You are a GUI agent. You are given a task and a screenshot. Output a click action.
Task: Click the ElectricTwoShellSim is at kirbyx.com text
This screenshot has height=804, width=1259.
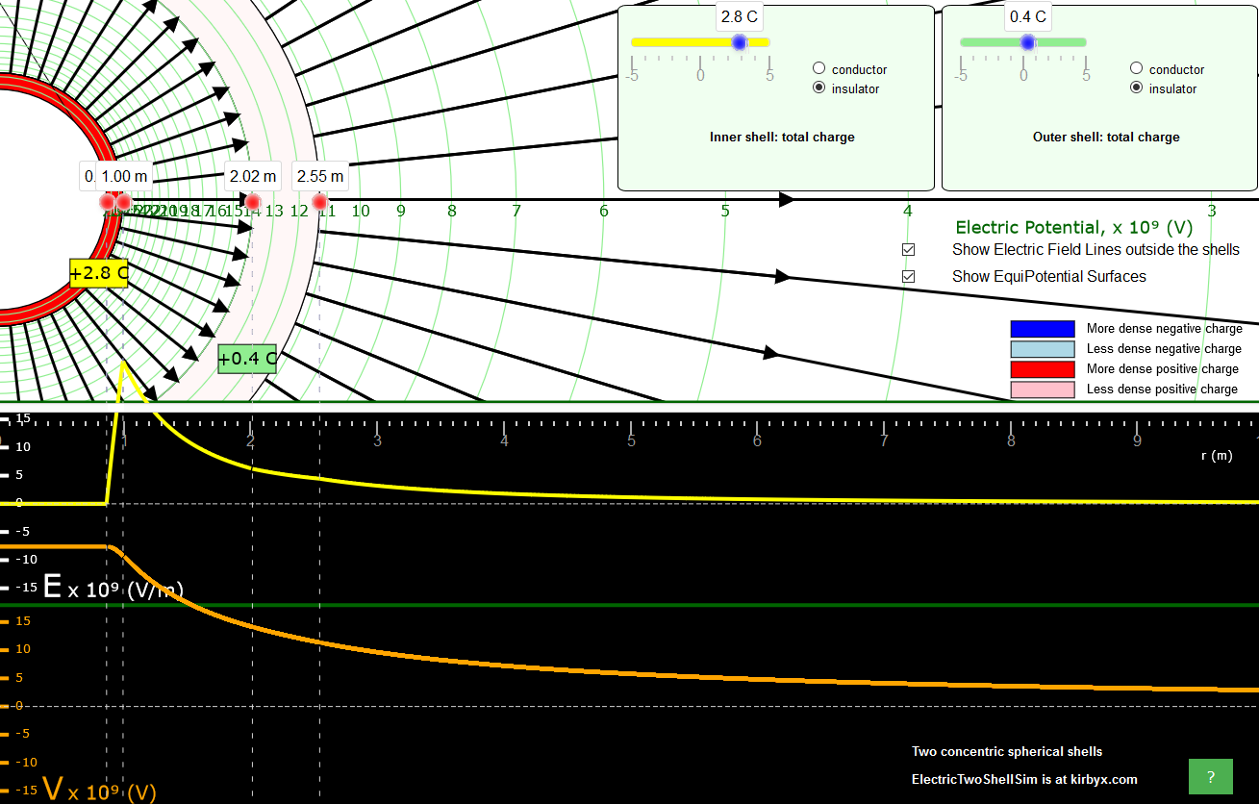click(x=1024, y=779)
